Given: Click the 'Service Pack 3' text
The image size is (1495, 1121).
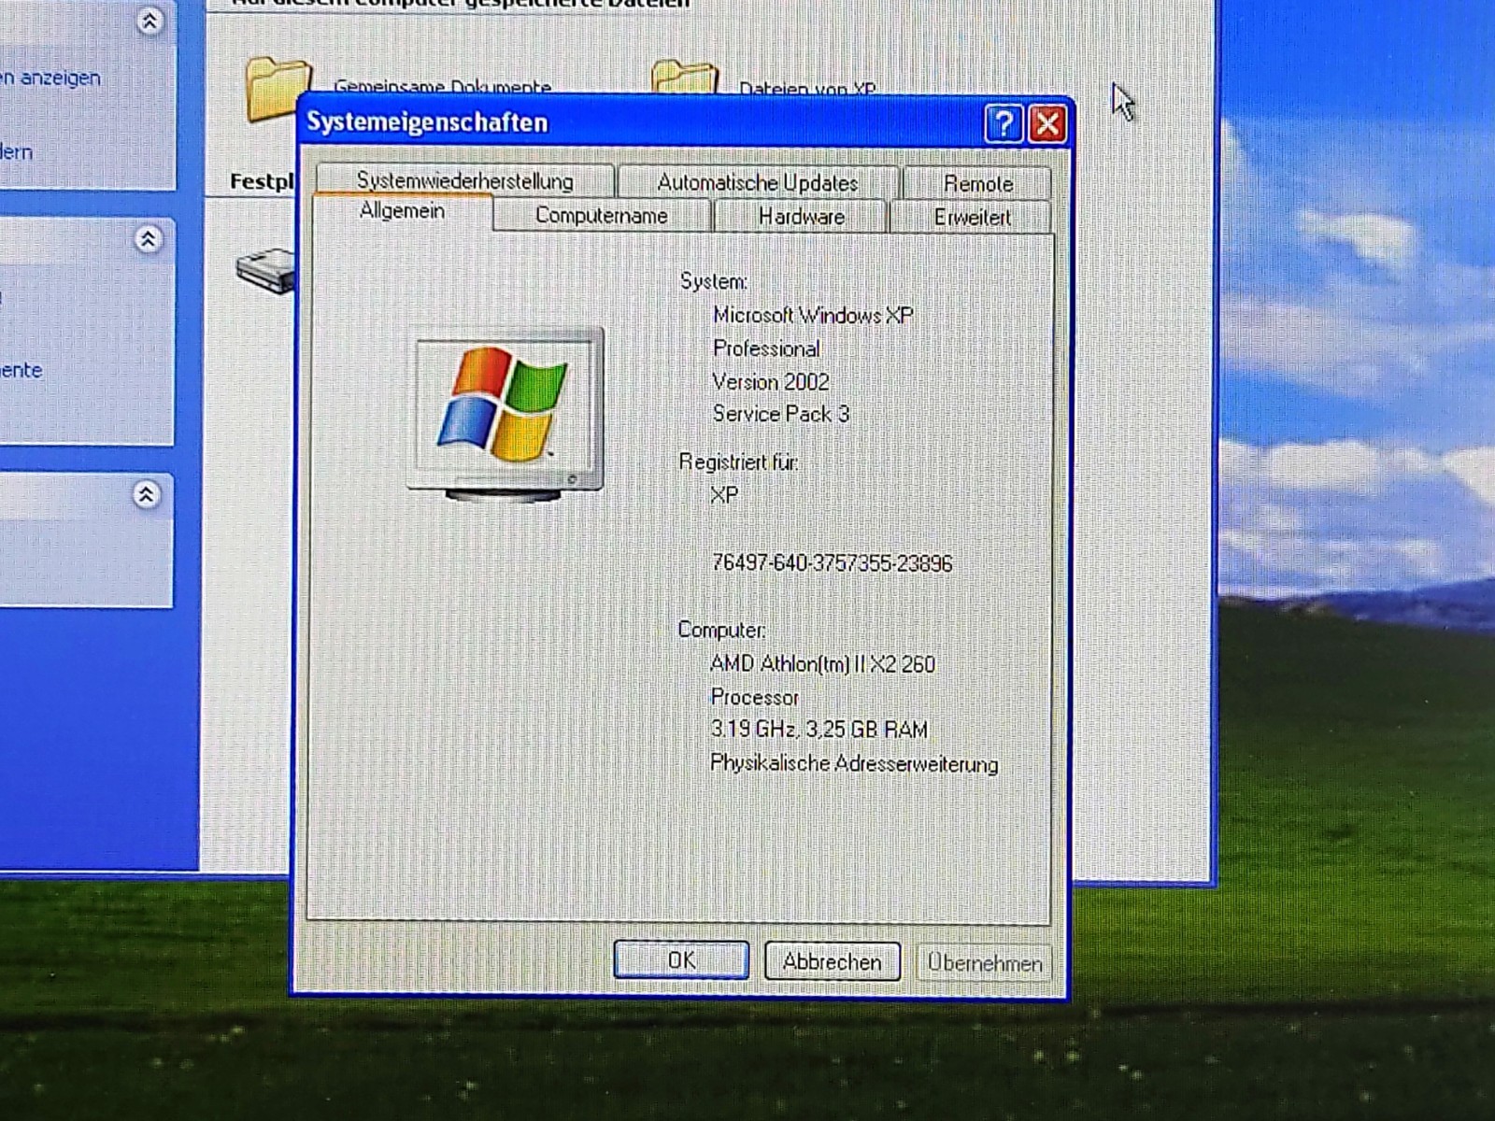Looking at the screenshot, I should (x=780, y=414).
